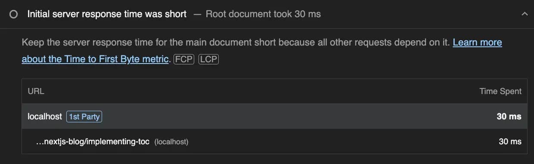Image resolution: width=534 pixels, height=164 pixels.
Task: Select the implementing-toc request sub-row
Action: pos(274,141)
